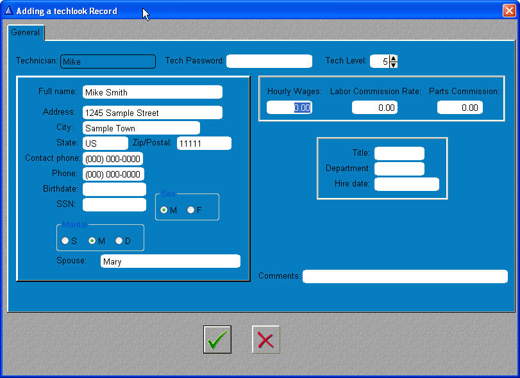Image resolution: width=520 pixels, height=378 pixels.
Task: Set Marital status to D
Action: [x=119, y=241]
